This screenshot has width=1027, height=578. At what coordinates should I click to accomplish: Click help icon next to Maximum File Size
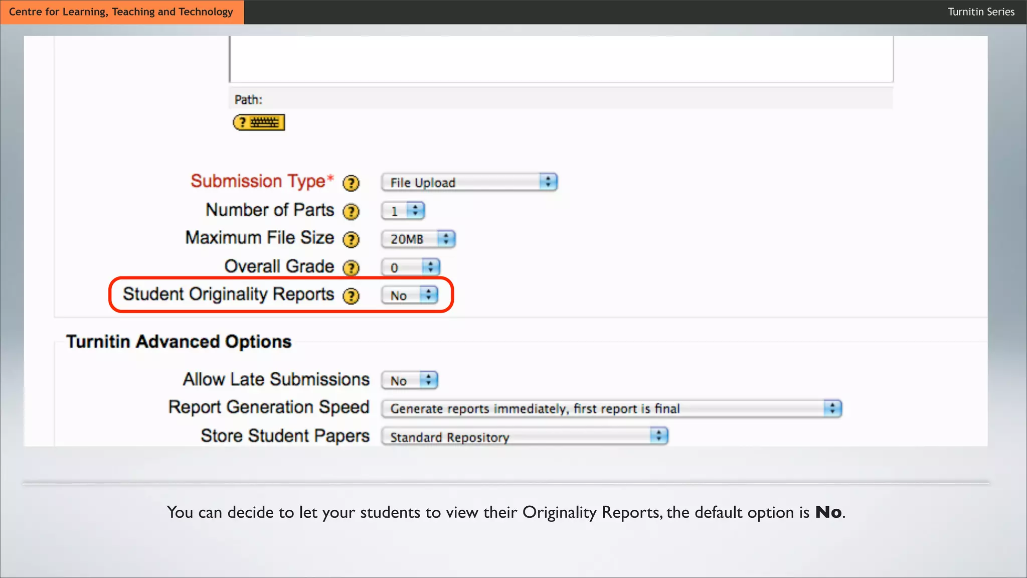point(351,240)
